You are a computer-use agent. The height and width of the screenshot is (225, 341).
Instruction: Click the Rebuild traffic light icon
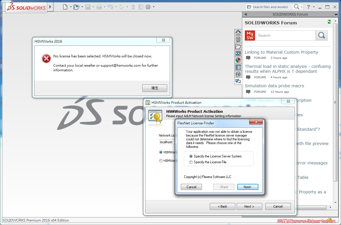(x=133, y=7)
